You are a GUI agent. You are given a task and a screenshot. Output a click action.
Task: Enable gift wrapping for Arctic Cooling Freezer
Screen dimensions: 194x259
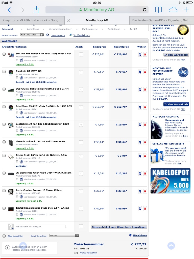(x=17, y=197)
